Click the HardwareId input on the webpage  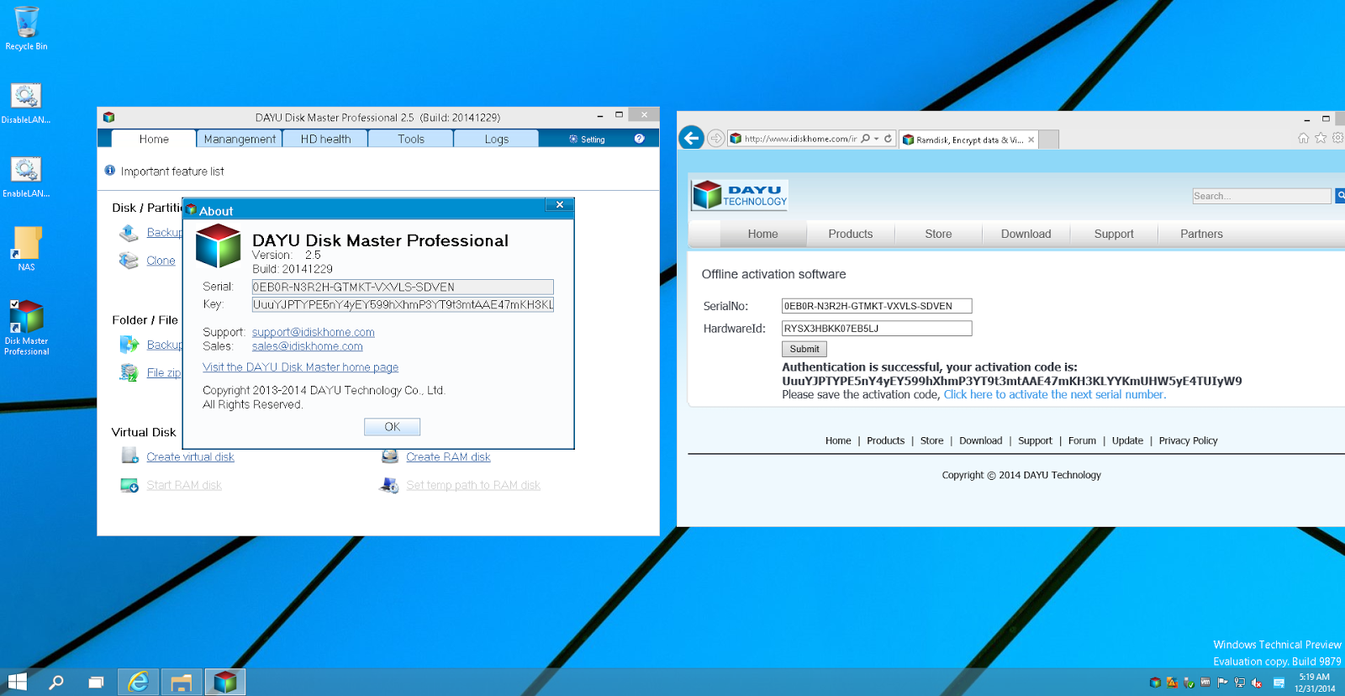pyautogui.click(x=877, y=329)
